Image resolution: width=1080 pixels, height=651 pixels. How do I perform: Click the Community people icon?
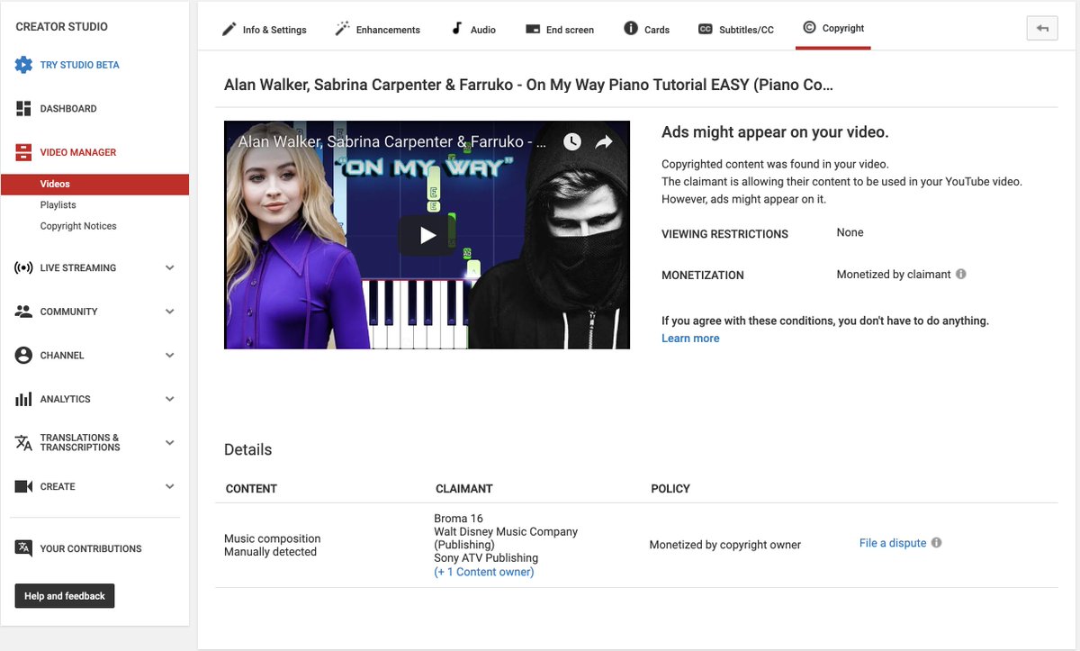click(23, 312)
